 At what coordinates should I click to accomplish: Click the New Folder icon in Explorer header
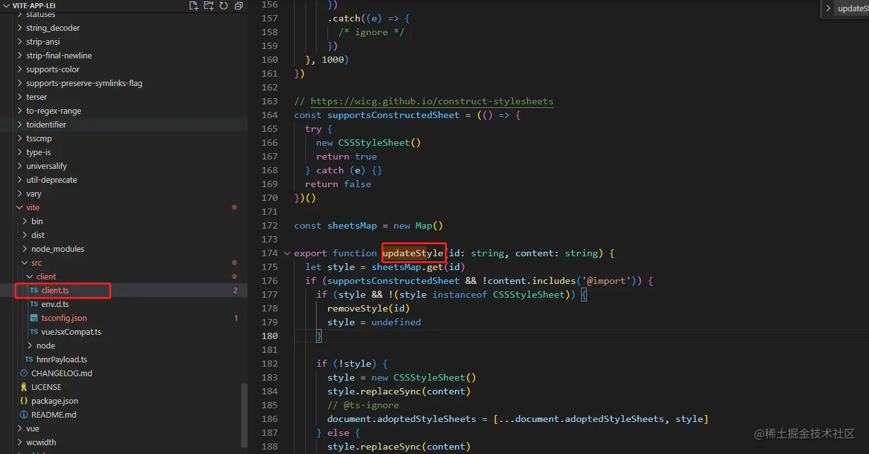(x=209, y=6)
